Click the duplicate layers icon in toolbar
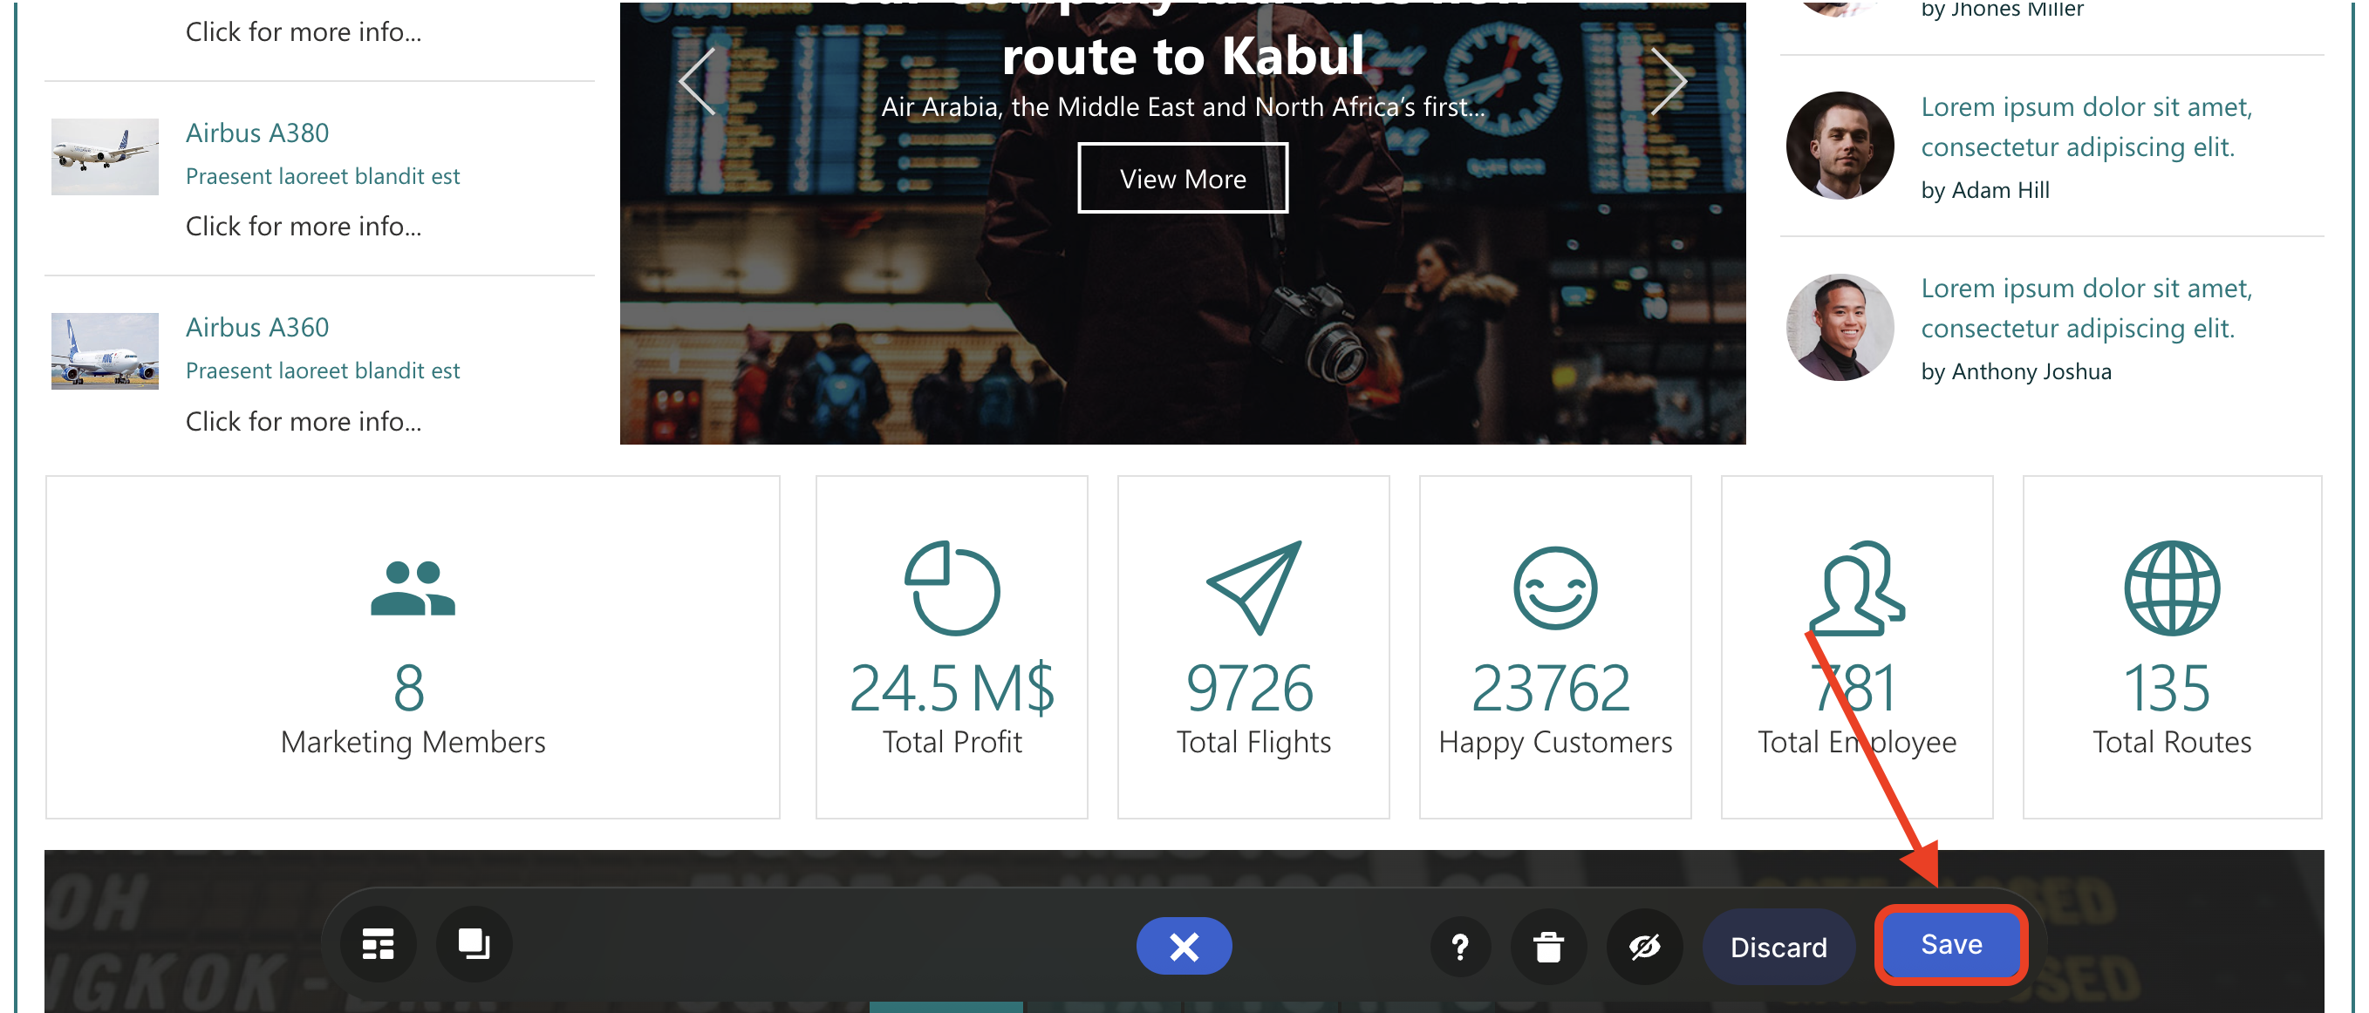 [x=474, y=944]
